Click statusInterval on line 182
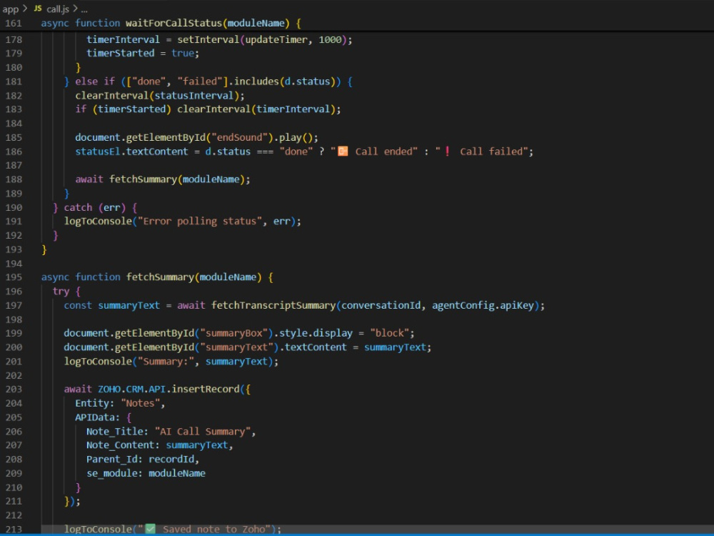 [194, 96]
